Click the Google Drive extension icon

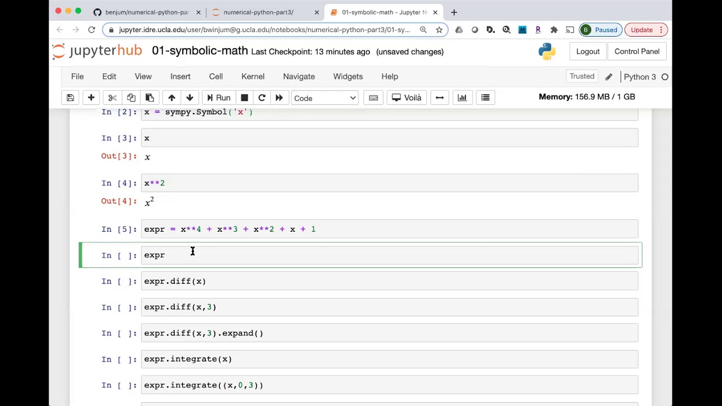459,30
